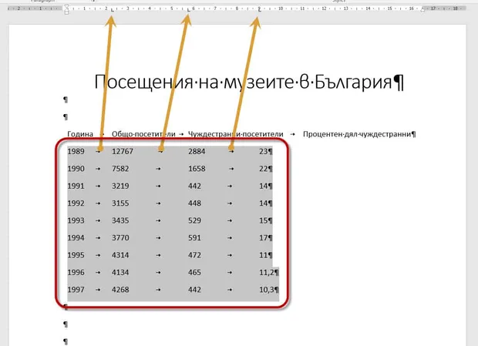Click the value 3155
The width and height of the screenshot is (478, 346).
[120, 203]
